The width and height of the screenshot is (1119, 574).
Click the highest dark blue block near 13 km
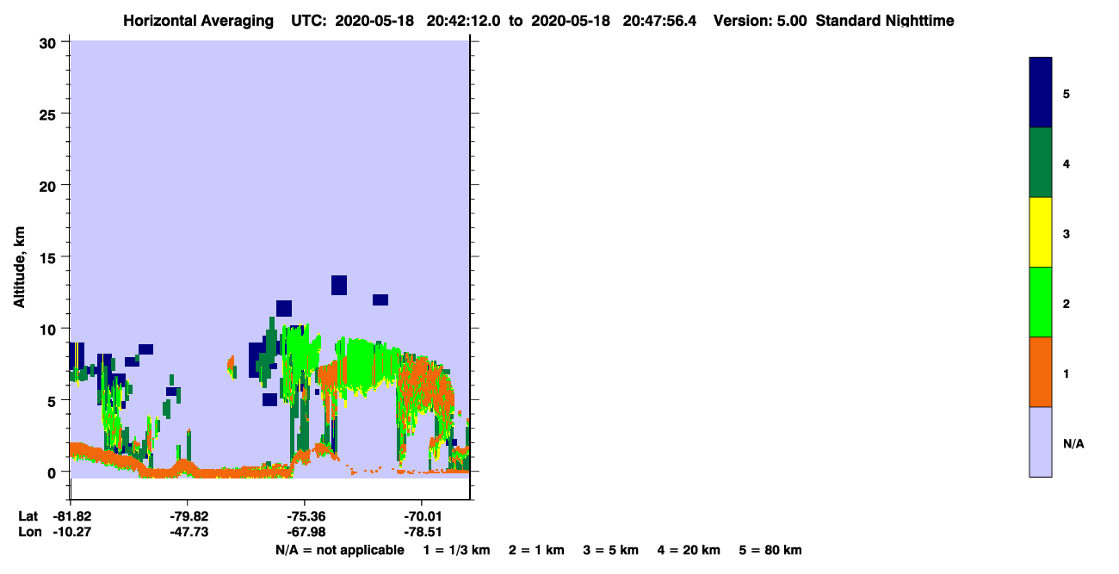click(339, 285)
